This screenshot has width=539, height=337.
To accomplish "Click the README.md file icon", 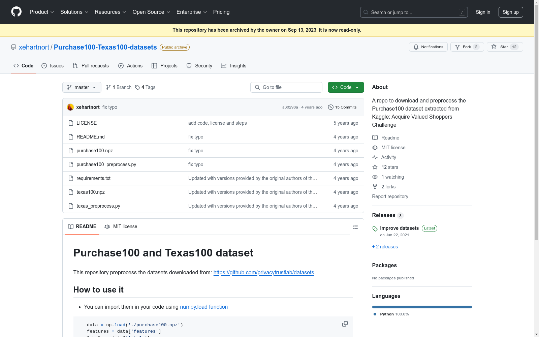I will (x=71, y=137).
